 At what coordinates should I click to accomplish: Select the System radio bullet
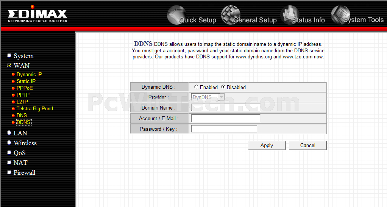(x=9, y=55)
